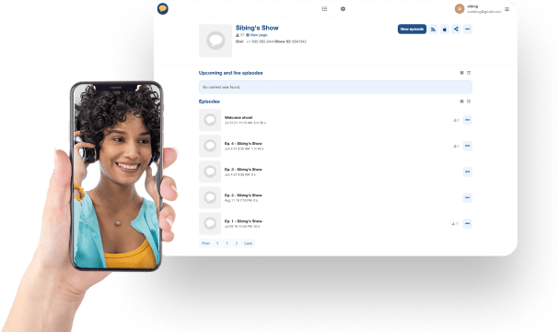This screenshot has width=558, height=332.
Task: Click the chat bubble logo at top left
Action: click(163, 8)
